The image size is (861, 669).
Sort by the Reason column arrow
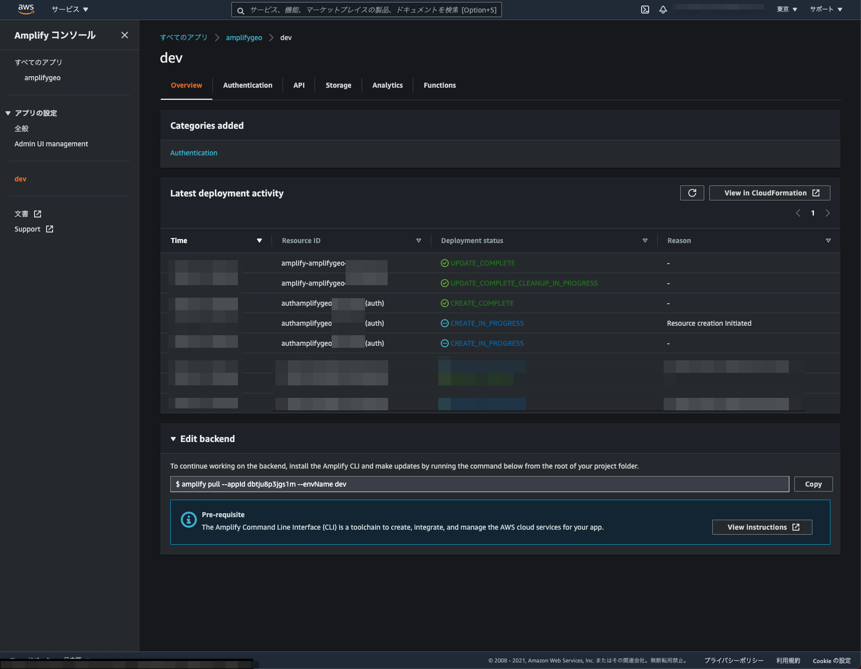[x=828, y=241]
